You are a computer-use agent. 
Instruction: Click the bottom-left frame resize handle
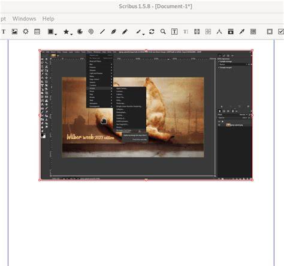coord(40,180)
